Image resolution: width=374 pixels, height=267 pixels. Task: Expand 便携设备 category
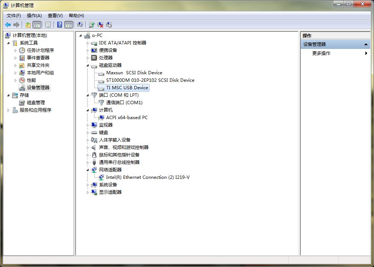click(x=88, y=50)
